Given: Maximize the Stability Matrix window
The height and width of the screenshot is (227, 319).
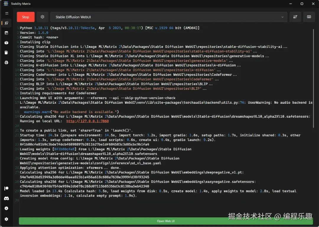Looking at the screenshot, I should tap(302, 4).
